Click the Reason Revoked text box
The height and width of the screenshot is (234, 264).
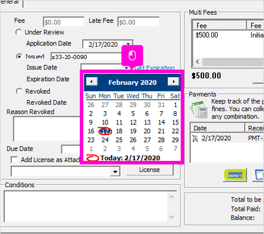(47, 128)
